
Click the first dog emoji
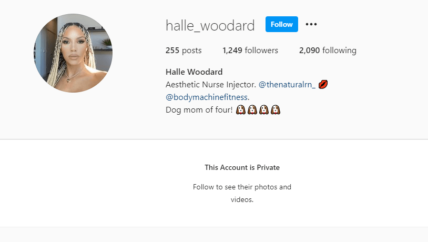coord(240,110)
